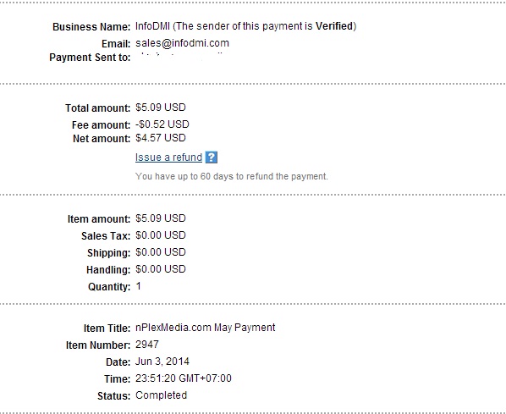The image size is (506, 414).
Task: Click the Sales Tax value $0.00 USD
Action: pos(161,235)
